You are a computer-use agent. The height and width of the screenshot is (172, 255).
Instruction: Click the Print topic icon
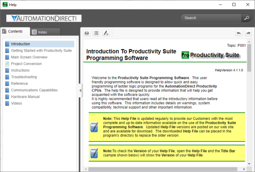pyautogui.click(x=87, y=33)
